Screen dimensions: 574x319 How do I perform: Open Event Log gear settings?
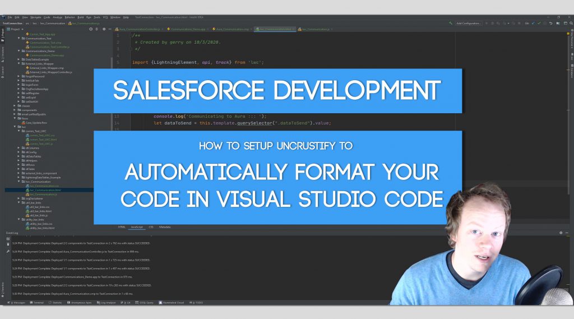coord(561,233)
